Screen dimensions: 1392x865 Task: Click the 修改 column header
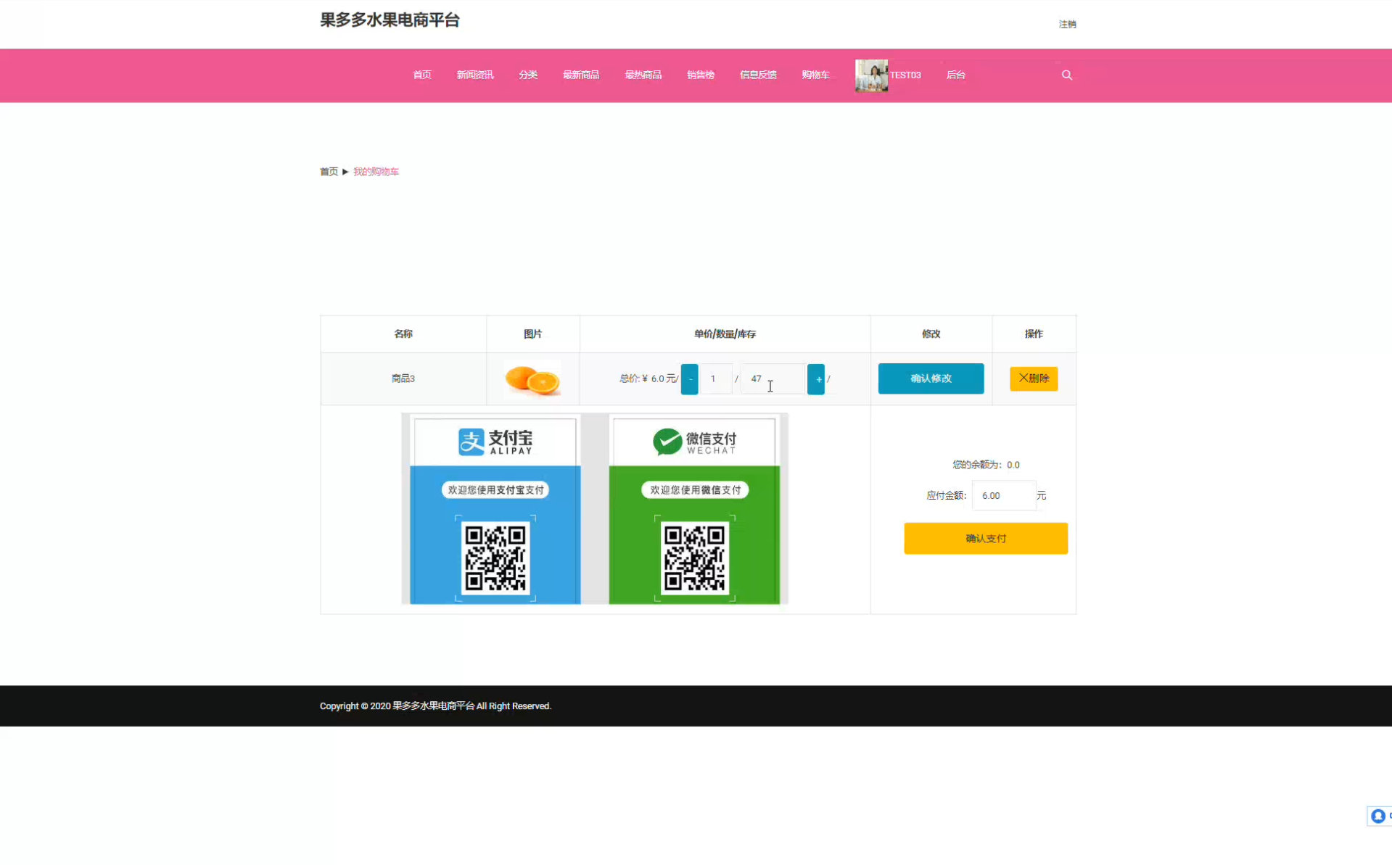tap(931, 334)
